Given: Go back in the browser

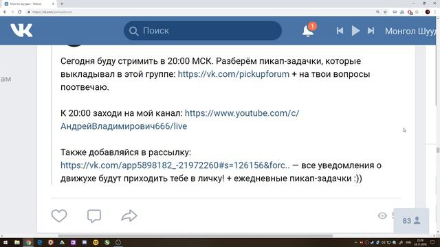Looking at the screenshot, I should pyautogui.click(x=5, y=12).
